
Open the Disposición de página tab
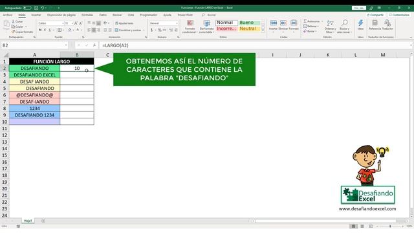(x=61, y=15)
